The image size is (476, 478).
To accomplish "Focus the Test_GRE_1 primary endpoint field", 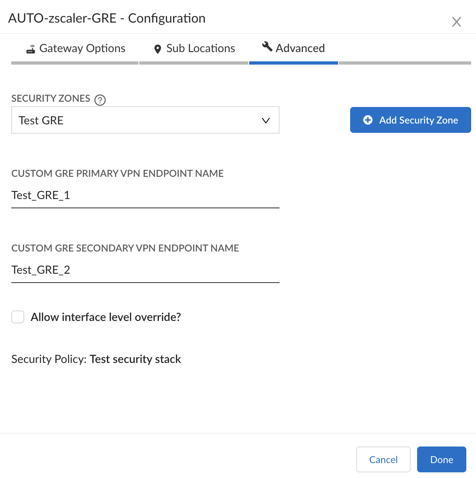I will click(145, 195).
